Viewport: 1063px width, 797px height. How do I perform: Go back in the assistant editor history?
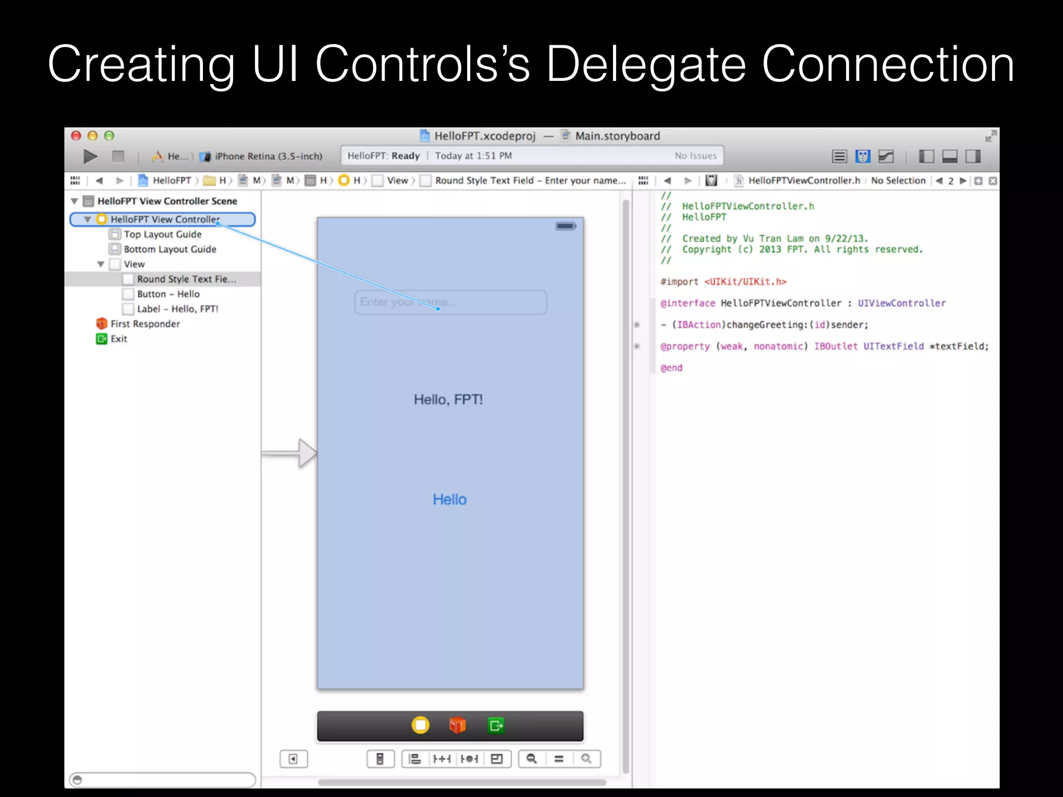[x=667, y=181]
